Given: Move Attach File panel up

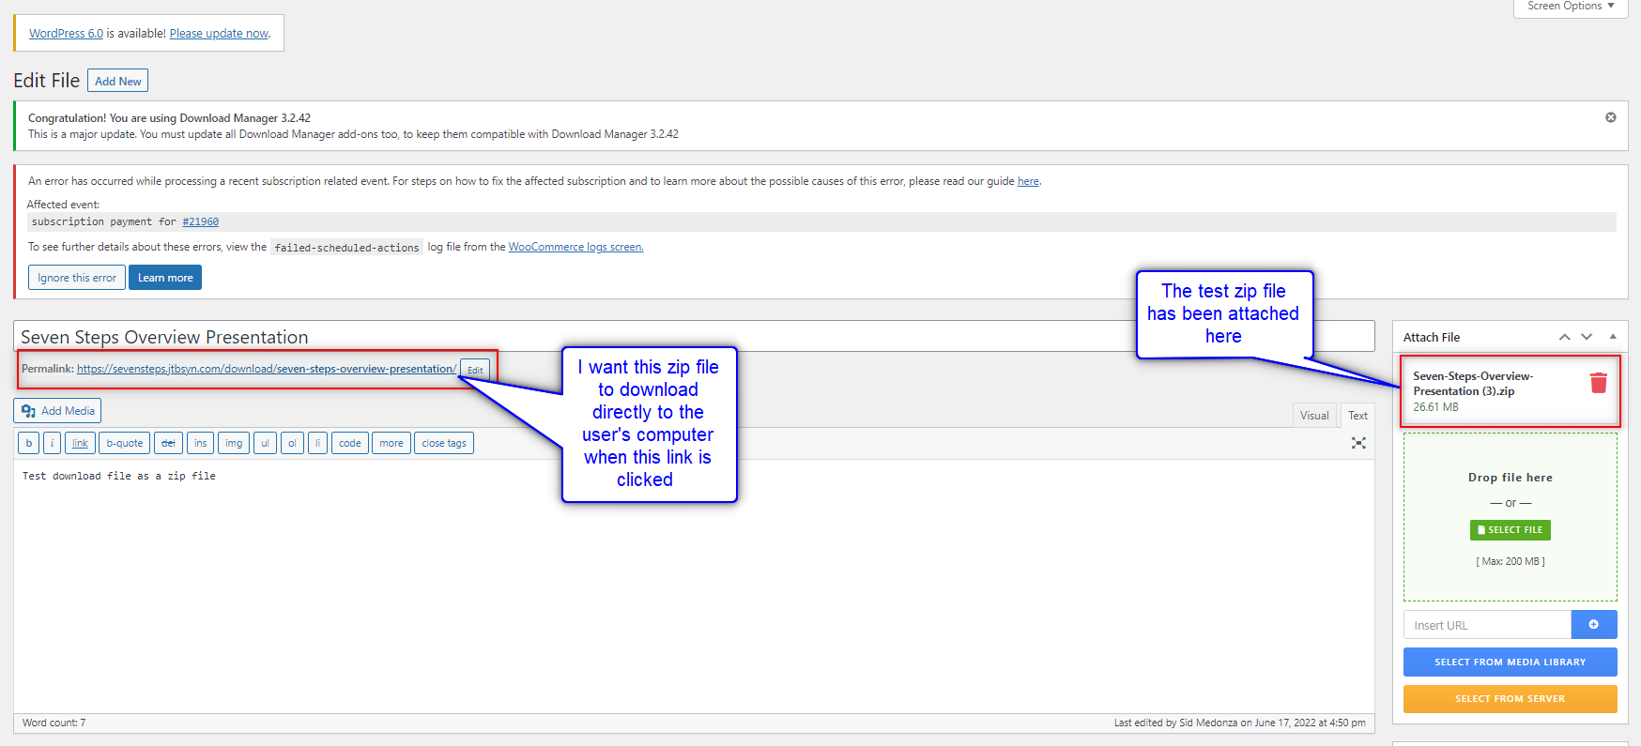Looking at the screenshot, I should [x=1564, y=337].
